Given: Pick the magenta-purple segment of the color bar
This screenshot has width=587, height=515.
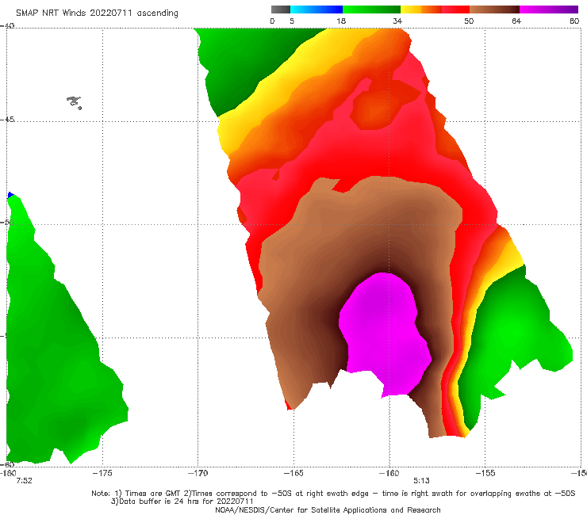Looking at the screenshot, I should coord(549,10).
